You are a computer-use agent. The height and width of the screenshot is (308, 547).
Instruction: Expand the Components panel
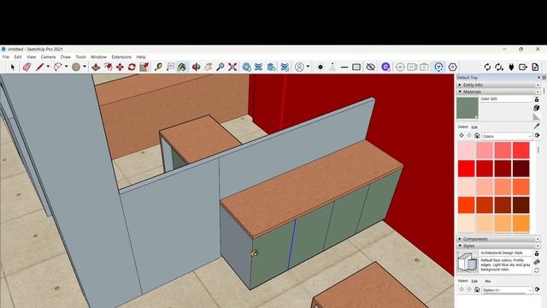pos(497,239)
